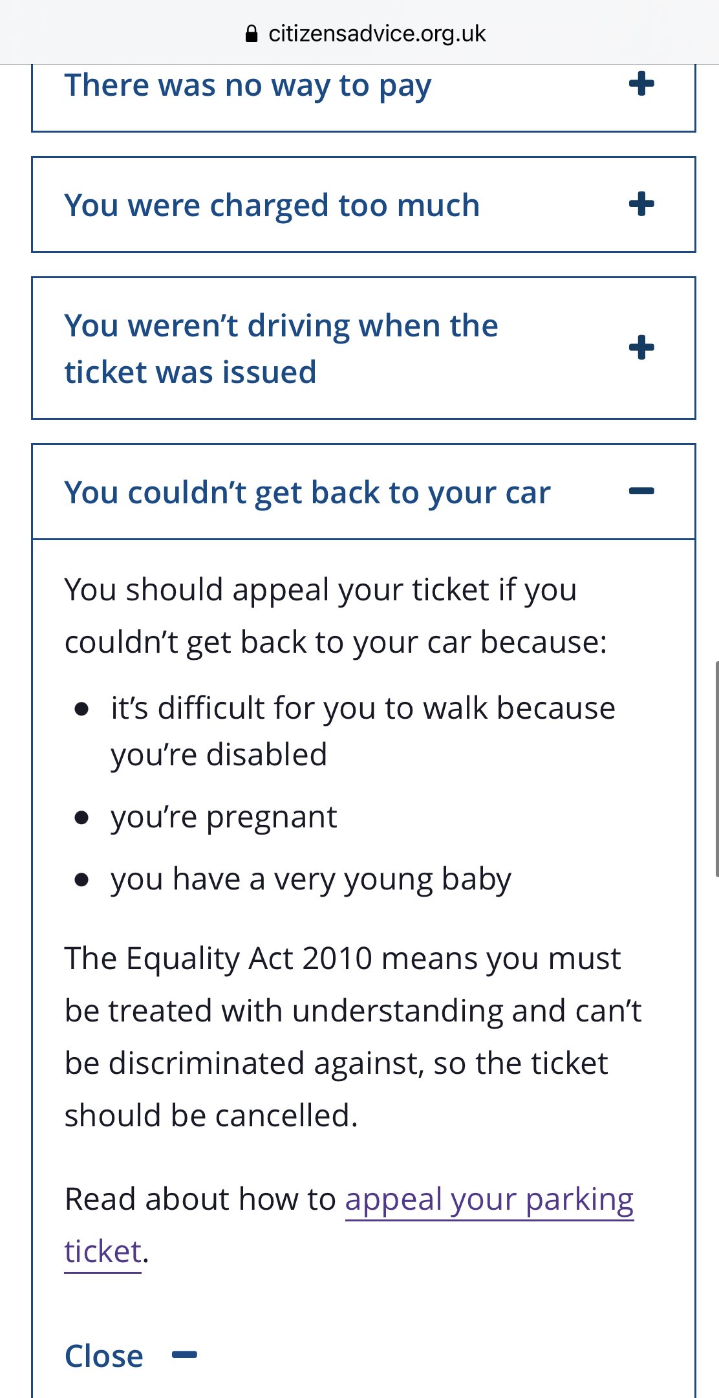Click plus icon beside "You were charged too much"
Screen dimensions: 719x1398
(x=641, y=204)
